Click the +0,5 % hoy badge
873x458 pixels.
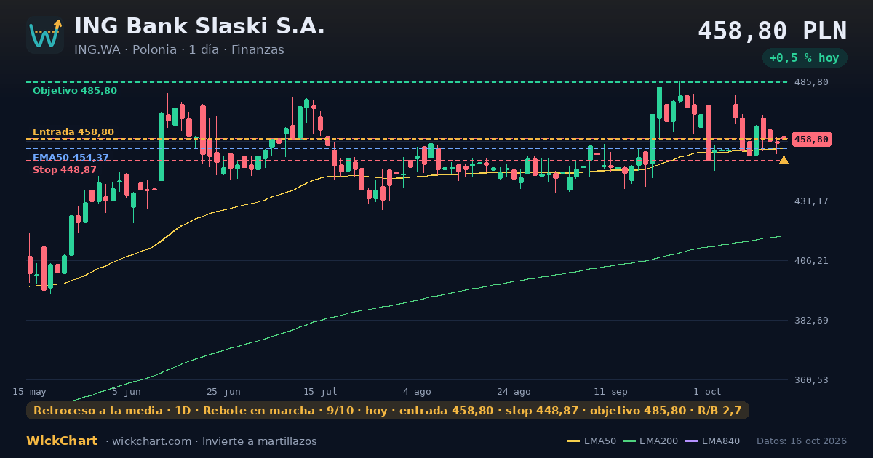805,57
